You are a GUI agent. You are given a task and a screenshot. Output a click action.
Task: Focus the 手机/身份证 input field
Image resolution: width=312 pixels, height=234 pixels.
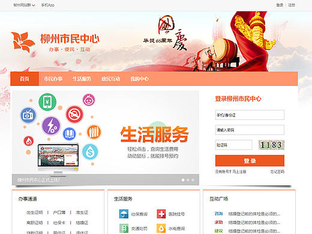click(x=250, y=115)
